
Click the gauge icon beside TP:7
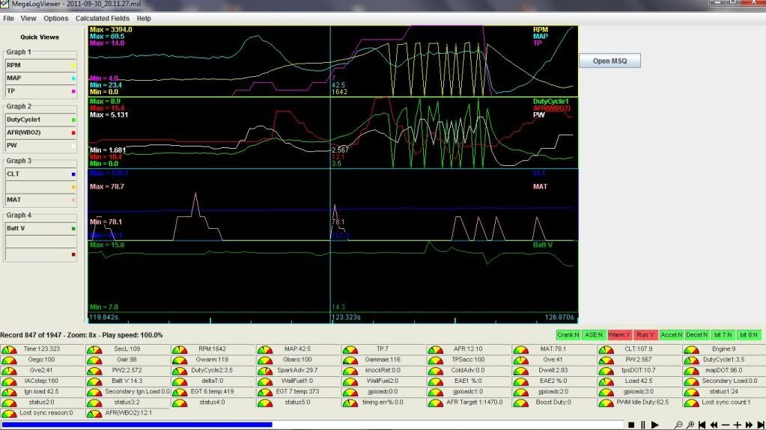click(350, 349)
